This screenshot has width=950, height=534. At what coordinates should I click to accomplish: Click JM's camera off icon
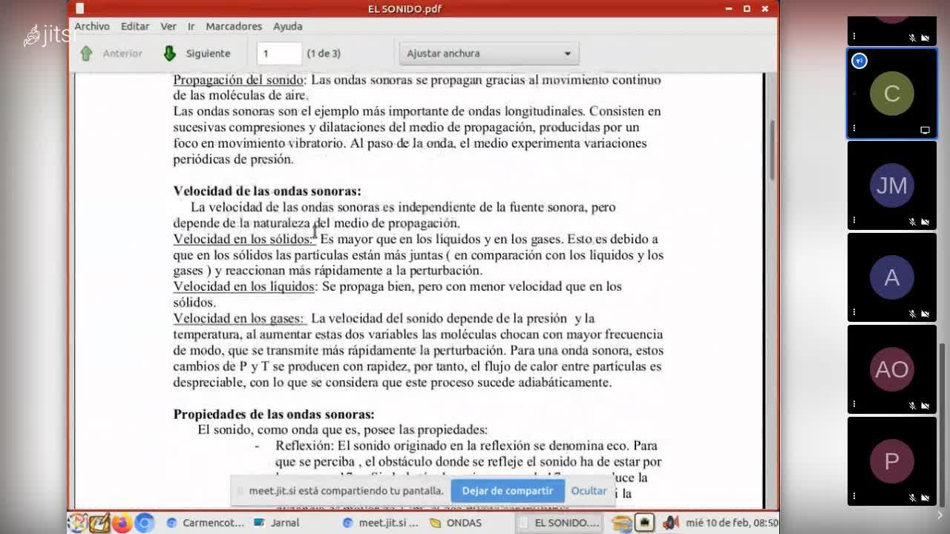click(926, 222)
